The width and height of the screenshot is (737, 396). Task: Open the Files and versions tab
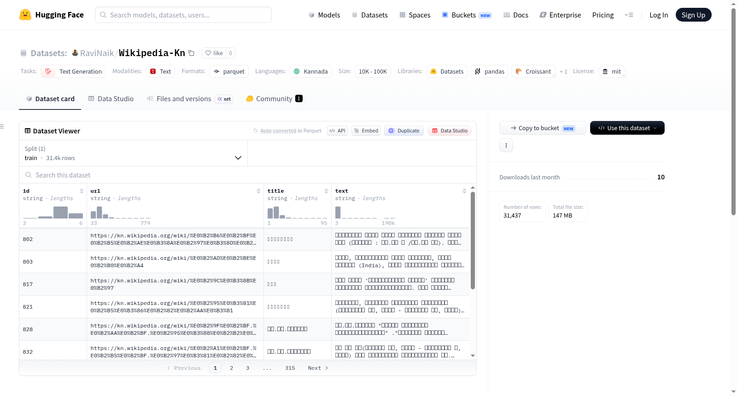190,99
